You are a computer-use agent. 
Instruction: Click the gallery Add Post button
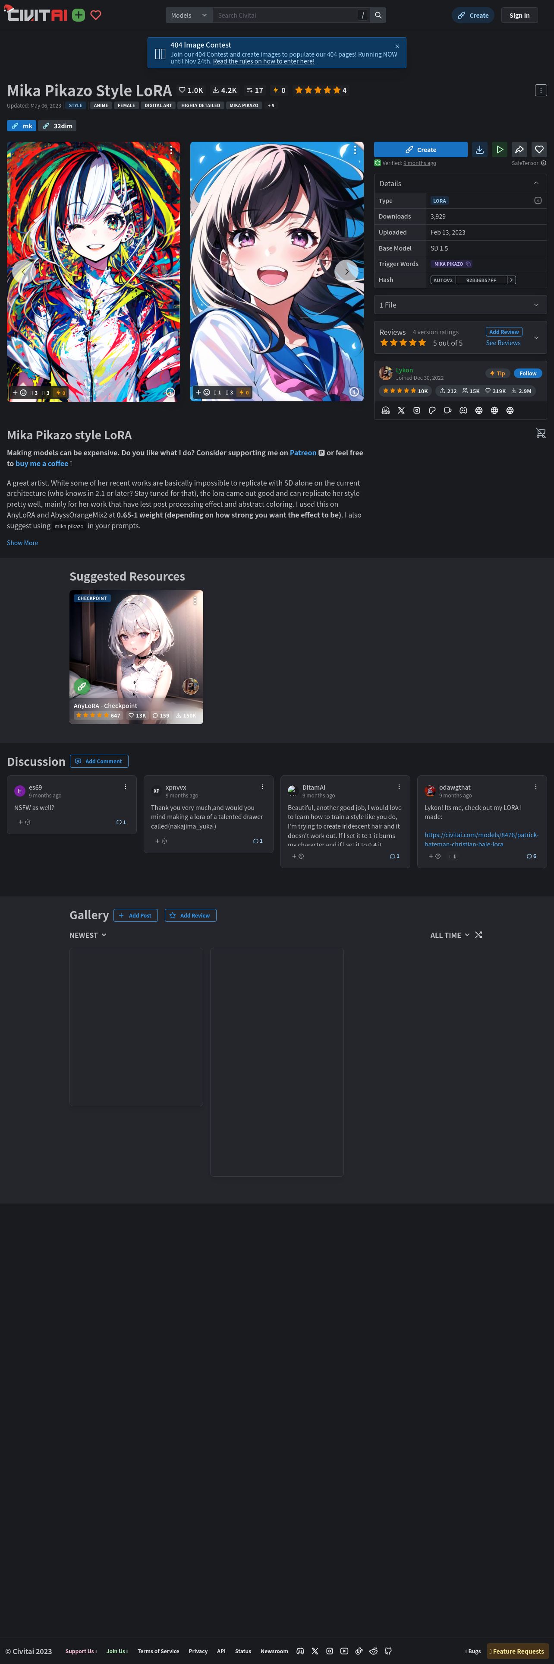(135, 915)
